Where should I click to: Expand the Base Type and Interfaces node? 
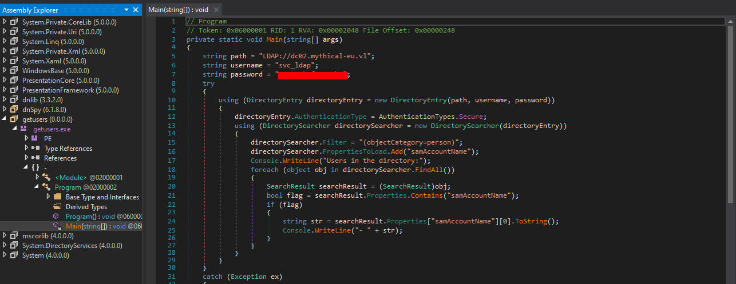coord(48,197)
